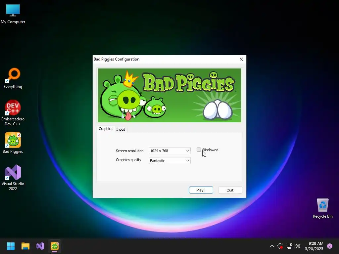
Task: Expand the Screen resolution dropdown
Action: tap(170, 151)
